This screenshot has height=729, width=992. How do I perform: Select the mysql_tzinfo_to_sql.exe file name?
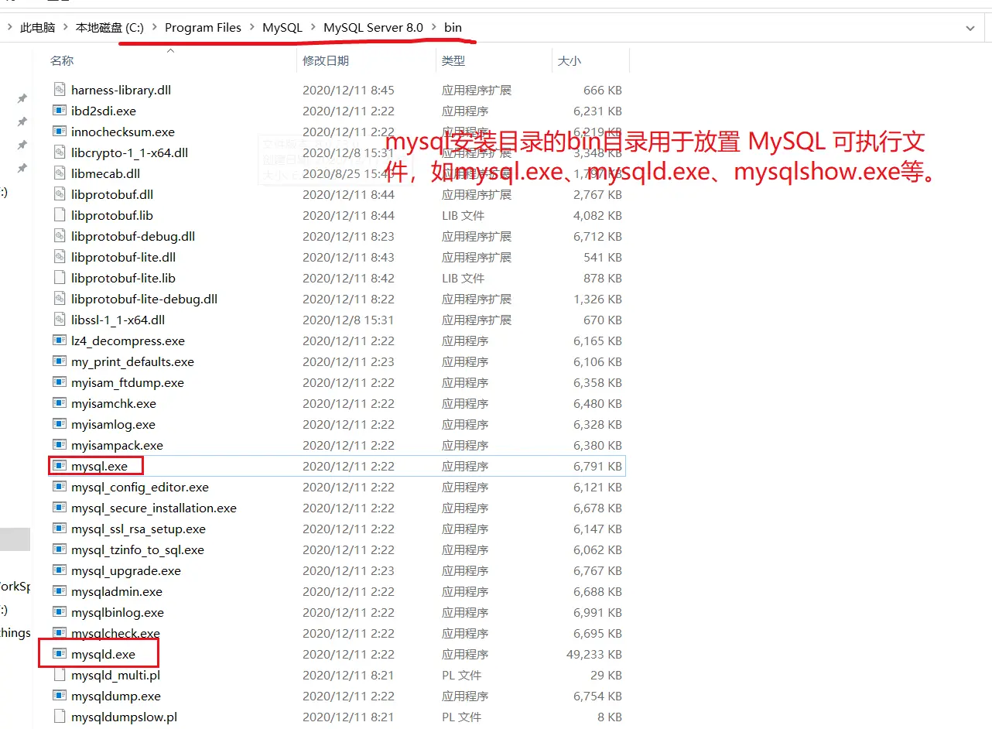[138, 549]
